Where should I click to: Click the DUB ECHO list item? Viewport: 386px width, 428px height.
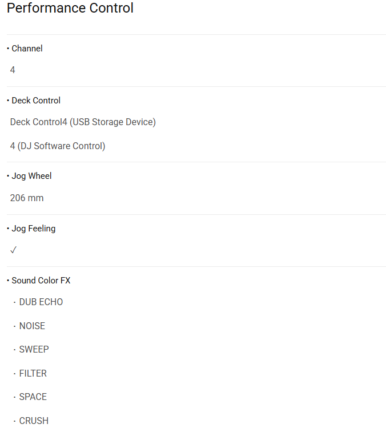click(x=41, y=302)
